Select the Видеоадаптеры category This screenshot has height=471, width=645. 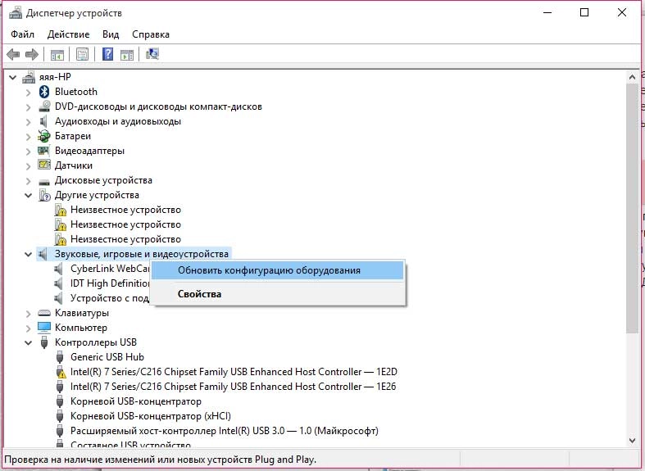(89, 151)
